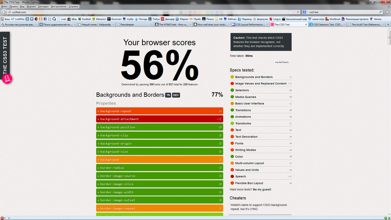Open the Маркет bookmark
The height and width of the screenshot is (220, 391).
coord(182,19)
